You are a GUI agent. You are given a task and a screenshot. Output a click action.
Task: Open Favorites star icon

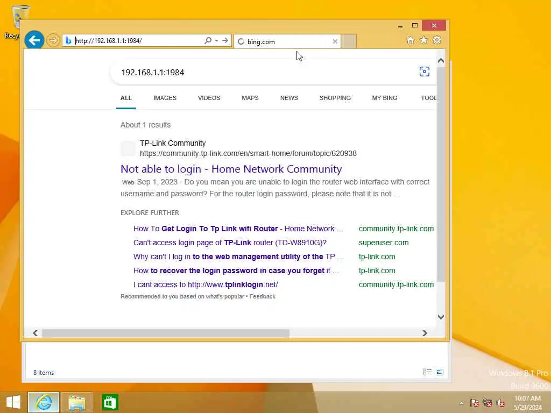(424, 40)
